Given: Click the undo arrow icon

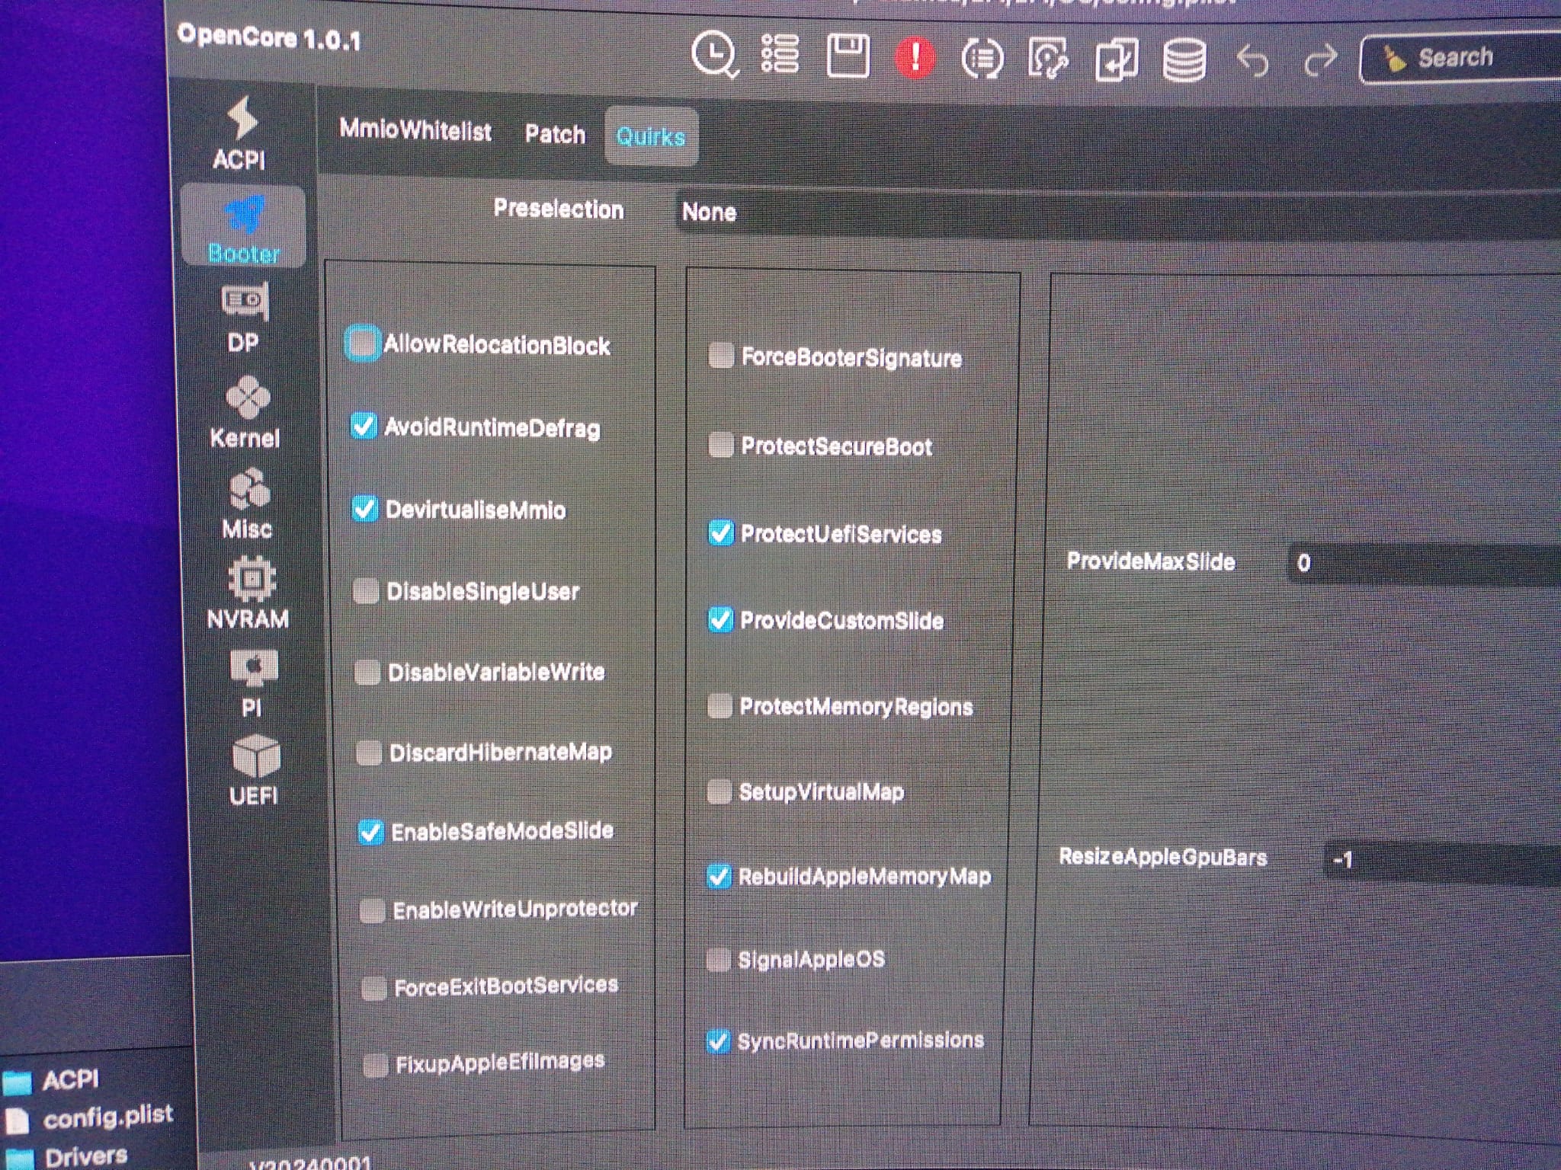Looking at the screenshot, I should click(1252, 61).
